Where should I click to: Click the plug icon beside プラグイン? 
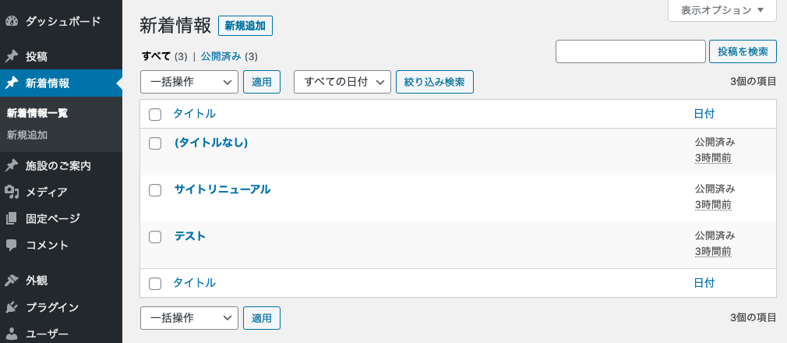pyautogui.click(x=12, y=307)
